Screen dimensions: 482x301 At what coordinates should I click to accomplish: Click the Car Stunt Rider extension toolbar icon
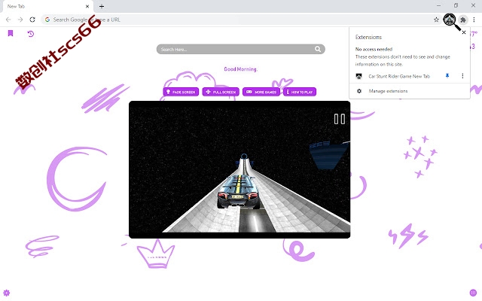(450, 20)
